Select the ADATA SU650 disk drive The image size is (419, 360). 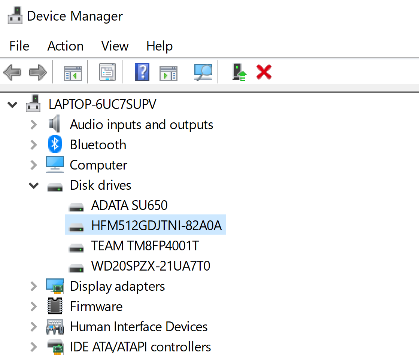(x=129, y=205)
